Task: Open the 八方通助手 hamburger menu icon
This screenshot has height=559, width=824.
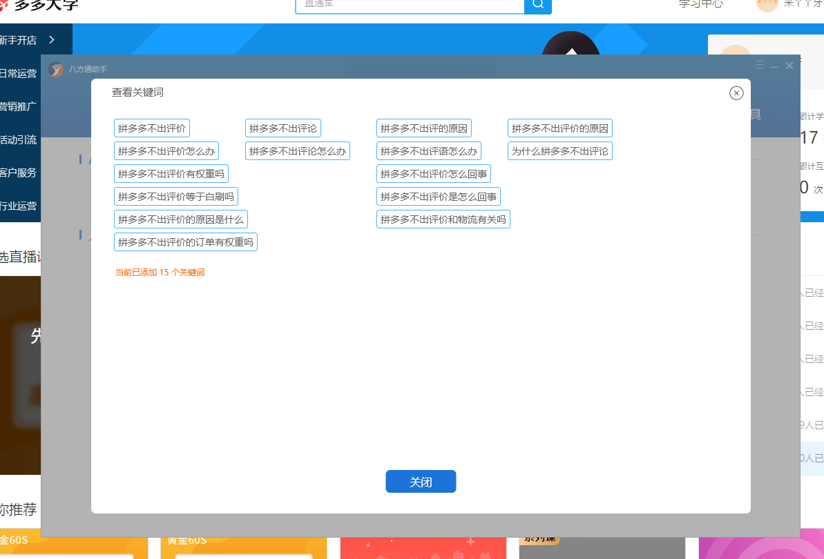Action: point(760,66)
